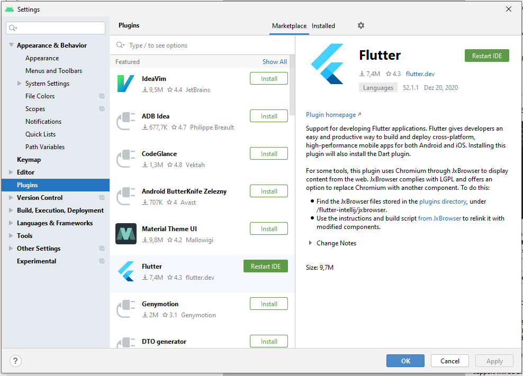
Task: Click the Genymotion plugin icon
Action: point(126,309)
